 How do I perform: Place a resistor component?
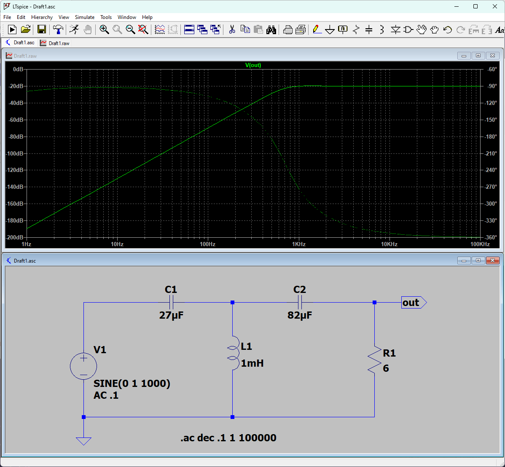point(356,30)
